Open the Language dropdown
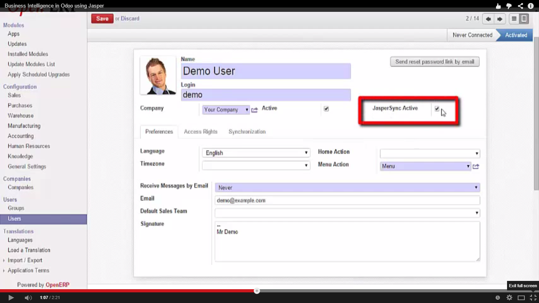This screenshot has width=539, height=303. tap(256, 153)
